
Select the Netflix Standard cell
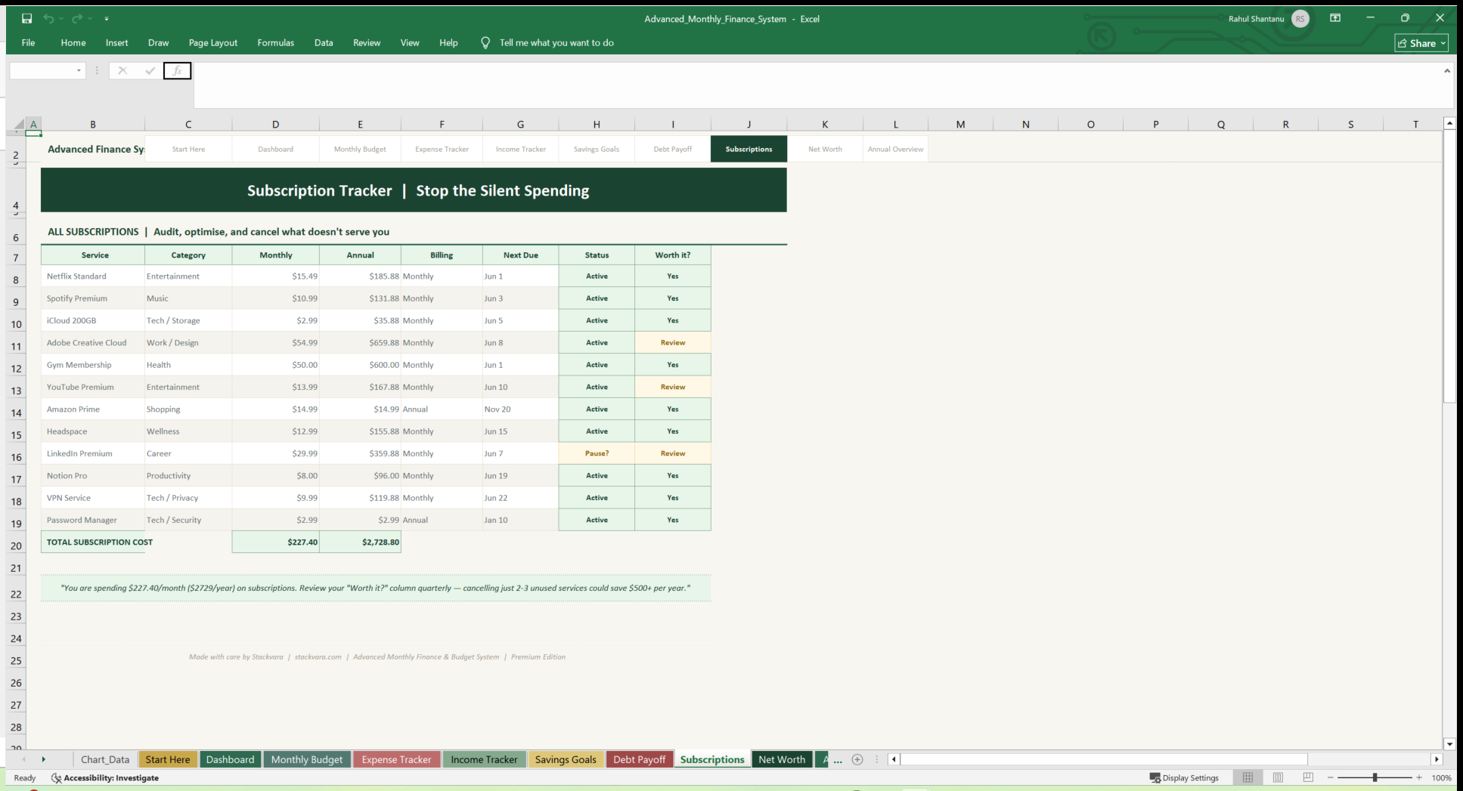pos(93,277)
